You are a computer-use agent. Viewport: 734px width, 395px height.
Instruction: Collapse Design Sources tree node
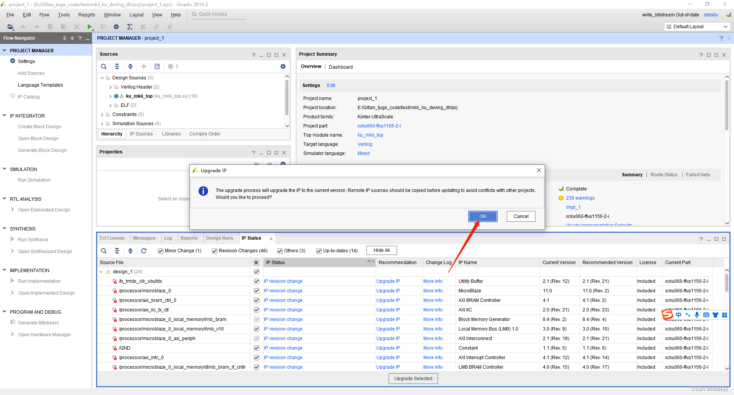[x=102, y=78]
